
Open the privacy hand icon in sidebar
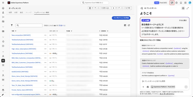pos(3,90)
